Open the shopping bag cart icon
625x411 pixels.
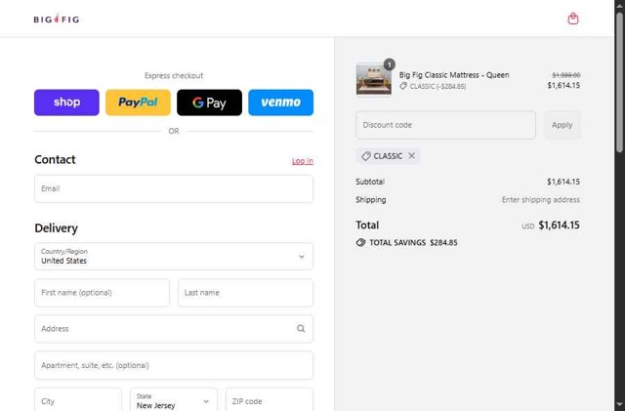[x=573, y=19]
